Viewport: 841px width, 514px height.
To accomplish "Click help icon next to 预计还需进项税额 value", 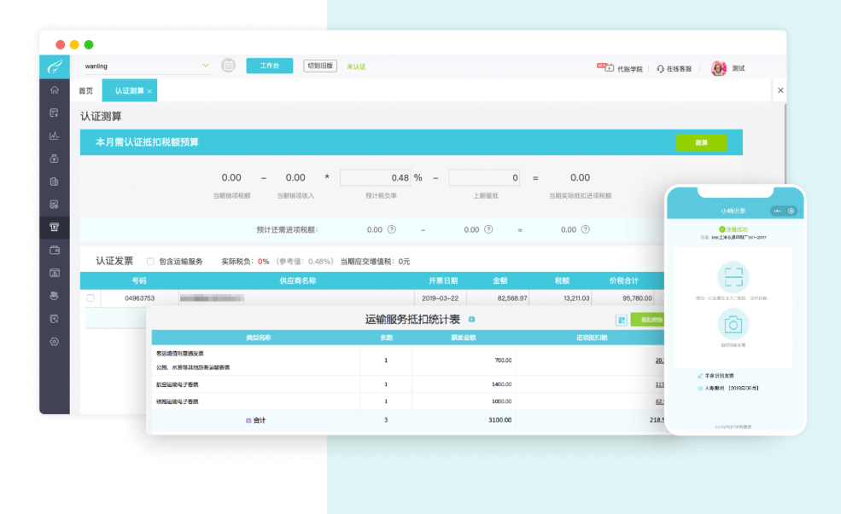I will (x=392, y=229).
